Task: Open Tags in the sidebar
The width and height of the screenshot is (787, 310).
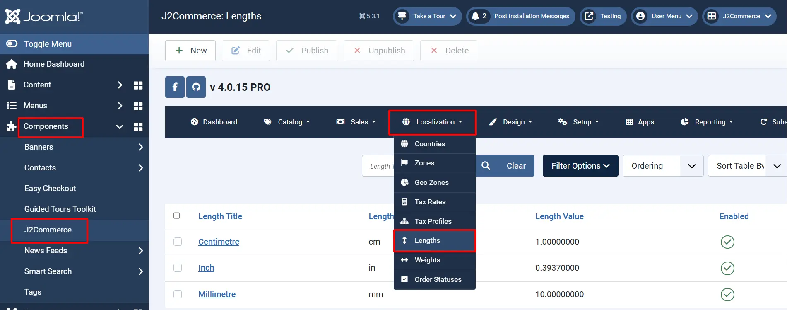Action: coord(33,292)
